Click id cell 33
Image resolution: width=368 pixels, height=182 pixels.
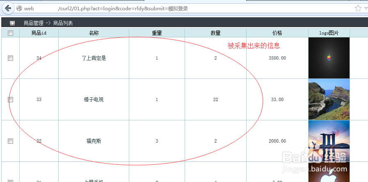39,100
